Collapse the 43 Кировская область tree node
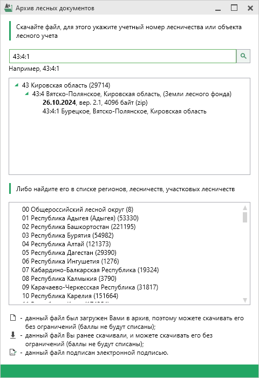The image size is (259, 378). click(x=16, y=85)
